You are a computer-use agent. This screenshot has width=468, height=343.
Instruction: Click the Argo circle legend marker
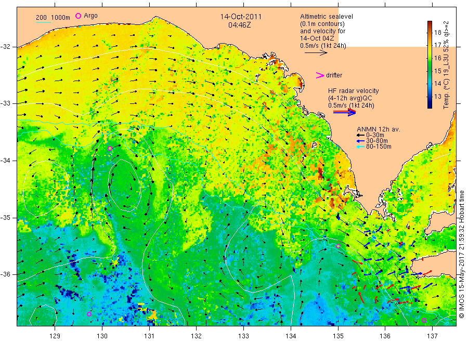78,16
